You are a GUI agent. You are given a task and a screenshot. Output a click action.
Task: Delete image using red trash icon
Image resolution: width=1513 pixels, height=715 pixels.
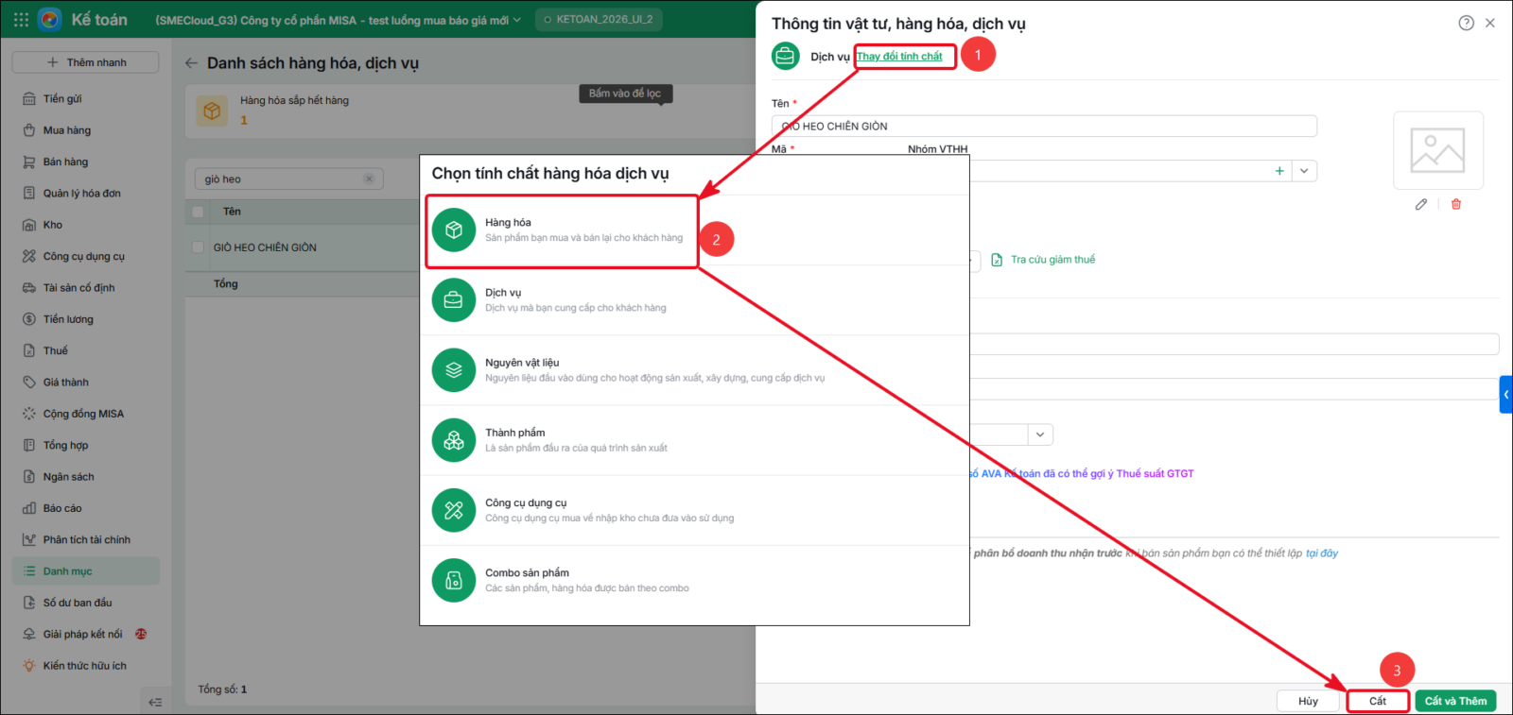coord(1456,204)
